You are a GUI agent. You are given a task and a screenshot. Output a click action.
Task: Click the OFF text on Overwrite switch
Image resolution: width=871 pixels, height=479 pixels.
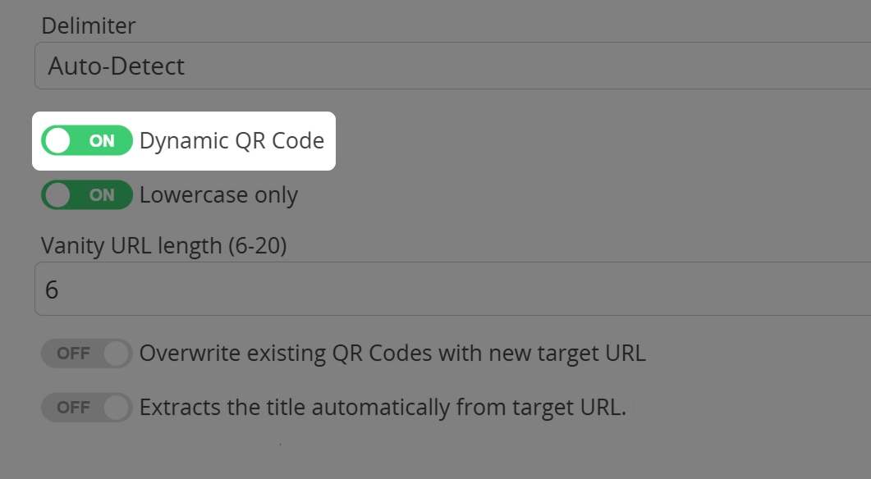click(73, 354)
